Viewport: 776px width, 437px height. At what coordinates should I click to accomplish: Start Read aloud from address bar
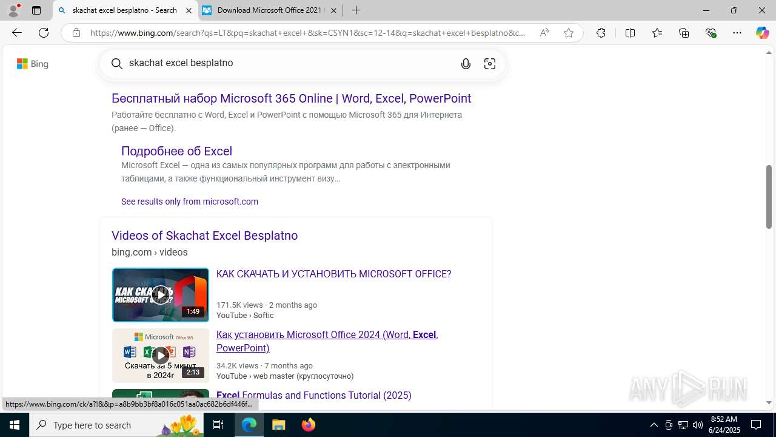544,33
